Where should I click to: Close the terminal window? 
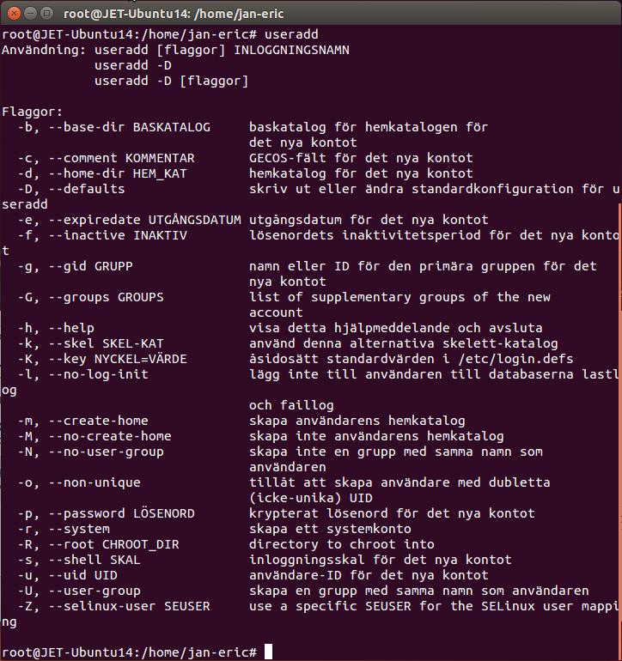[x=14, y=14]
